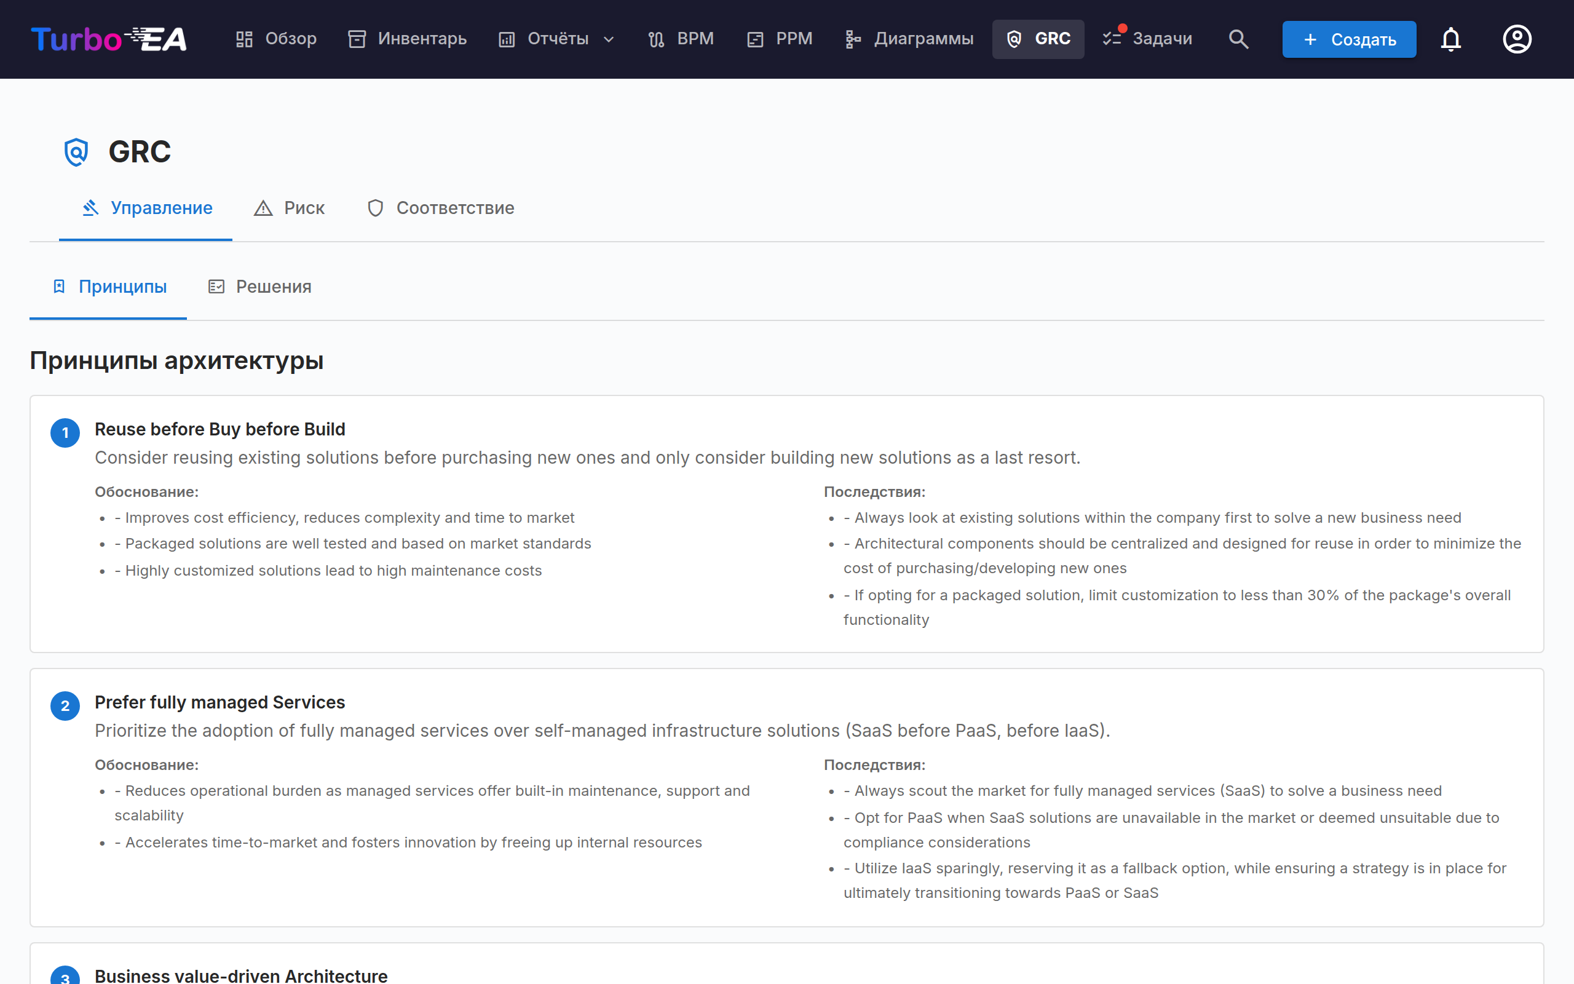Click the BPM process icon

tap(656, 39)
